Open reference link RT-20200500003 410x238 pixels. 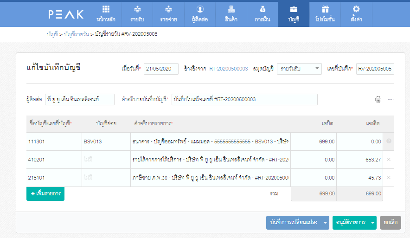229,69
